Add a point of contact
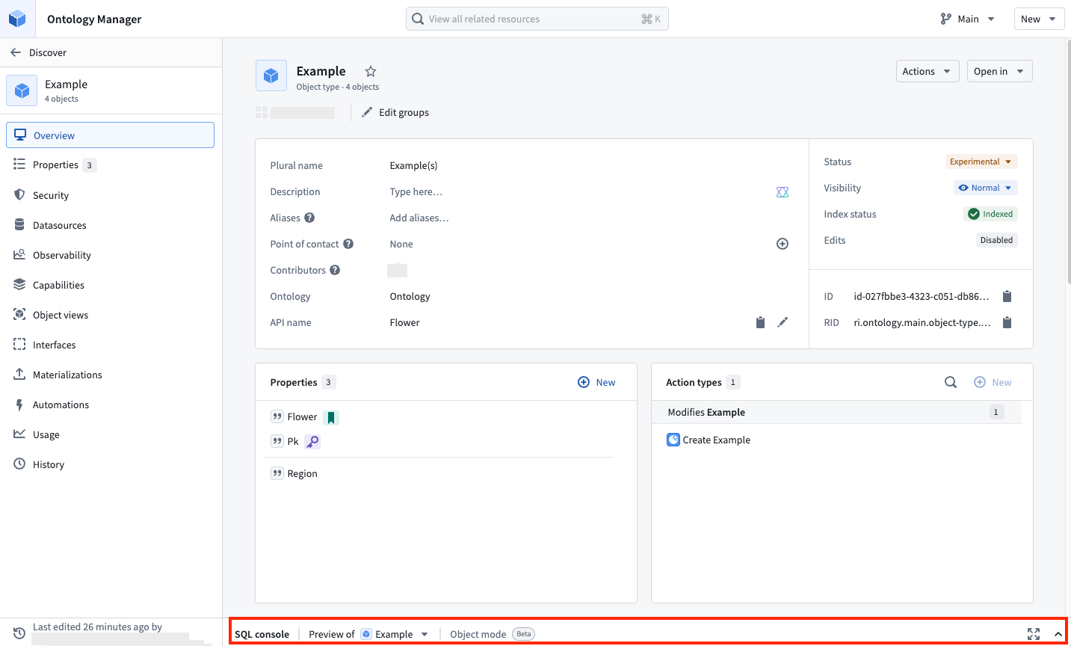 (x=783, y=244)
